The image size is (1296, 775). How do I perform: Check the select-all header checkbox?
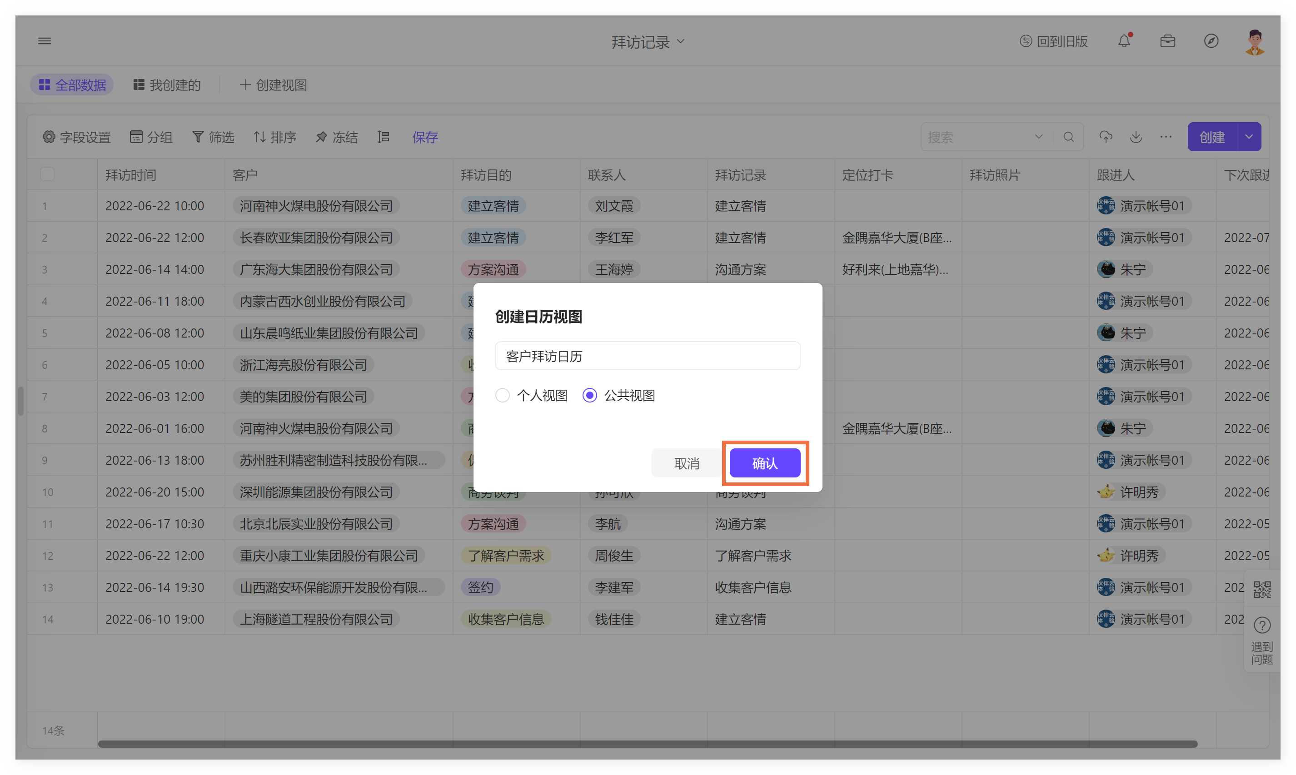click(x=47, y=174)
